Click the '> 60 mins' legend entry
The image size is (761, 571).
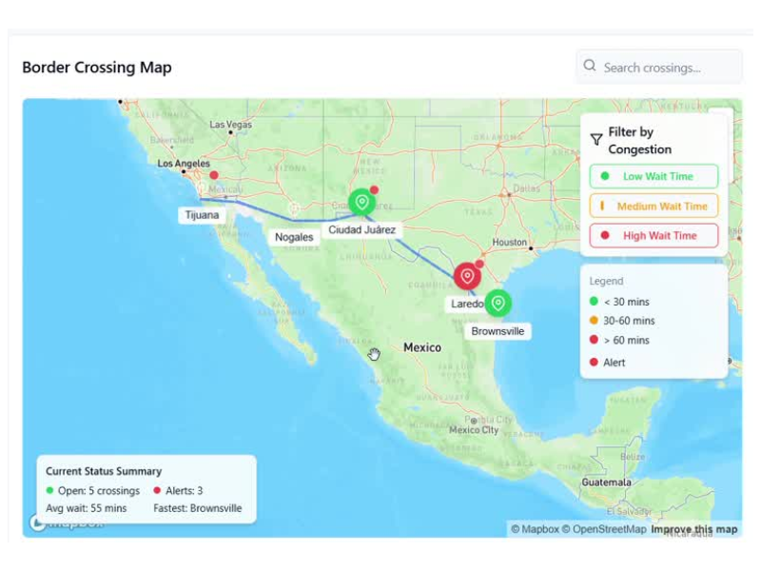(x=619, y=340)
